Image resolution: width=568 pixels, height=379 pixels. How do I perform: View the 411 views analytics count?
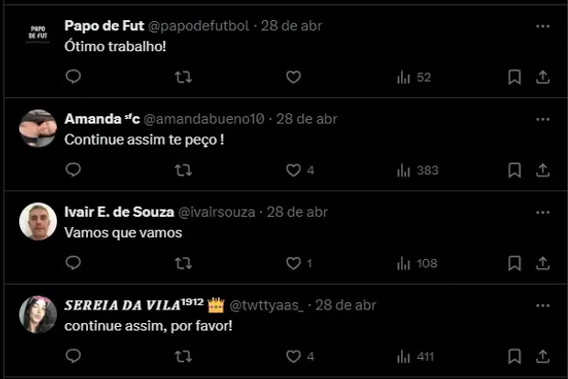tap(416, 356)
